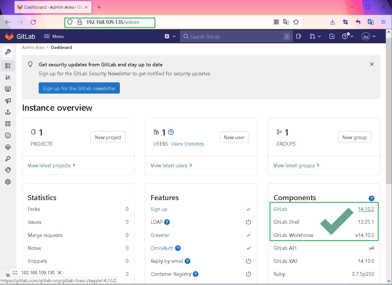The height and width of the screenshot is (285, 392).
Task: Open the Deploy Keys key icon
Action: point(8,159)
